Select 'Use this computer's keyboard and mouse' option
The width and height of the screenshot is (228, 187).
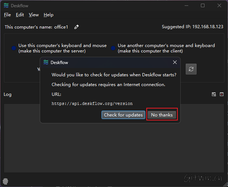point(14,48)
